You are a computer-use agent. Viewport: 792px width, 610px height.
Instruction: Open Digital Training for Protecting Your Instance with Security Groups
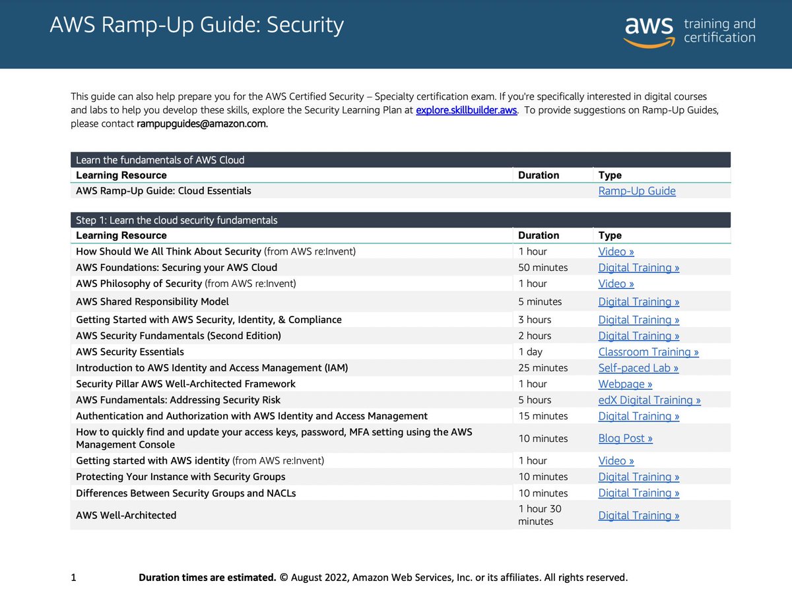(x=638, y=476)
